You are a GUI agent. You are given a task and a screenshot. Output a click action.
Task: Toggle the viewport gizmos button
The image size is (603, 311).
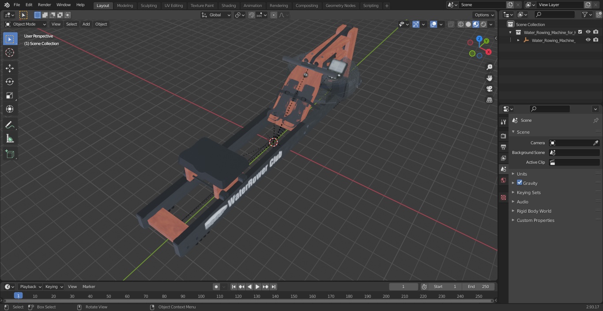pyautogui.click(x=416, y=24)
